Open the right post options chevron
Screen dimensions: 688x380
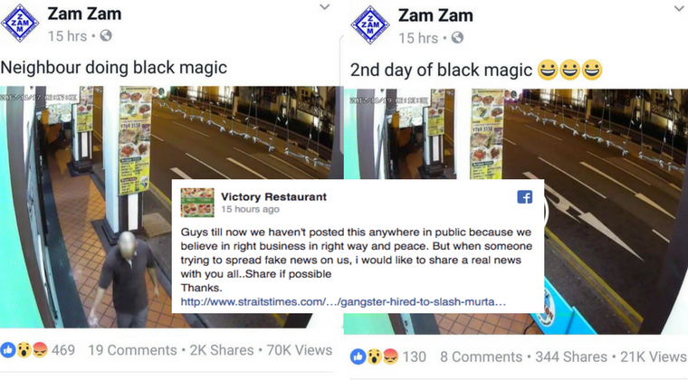pyautogui.click(x=678, y=8)
